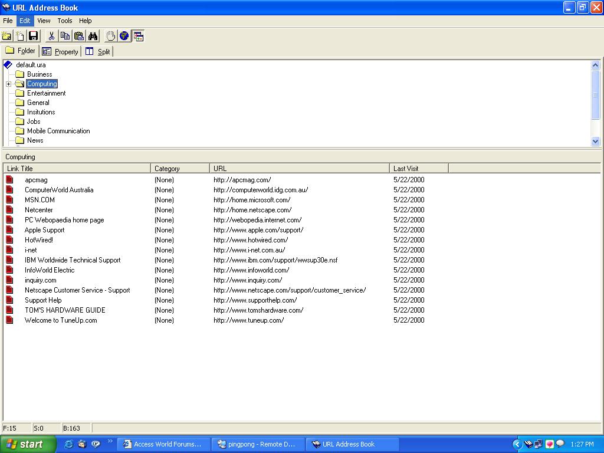Click the folder tree scrollbar up arrow
The image size is (604, 453).
tap(595, 65)
